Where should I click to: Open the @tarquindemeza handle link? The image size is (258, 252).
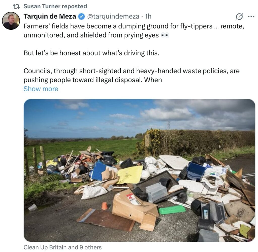tap(113, 17)
